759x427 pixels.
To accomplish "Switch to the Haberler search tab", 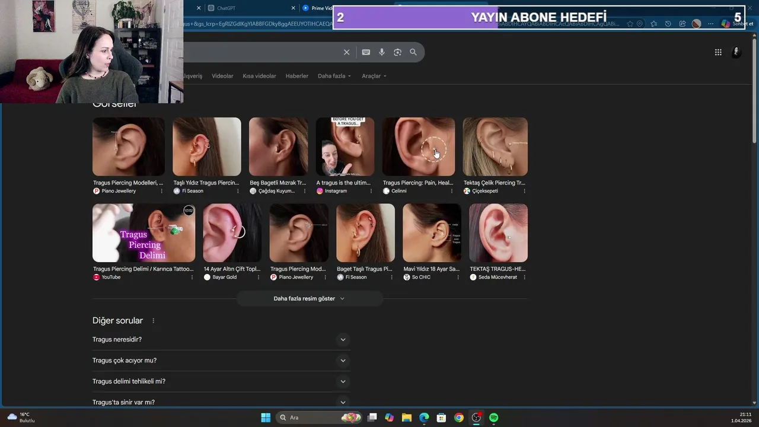I will [296, 76].
